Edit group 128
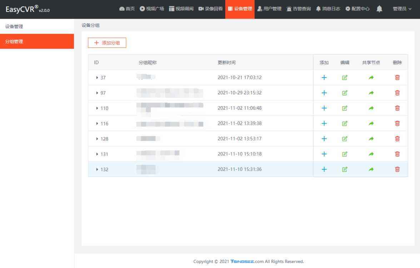 (345, 139)
